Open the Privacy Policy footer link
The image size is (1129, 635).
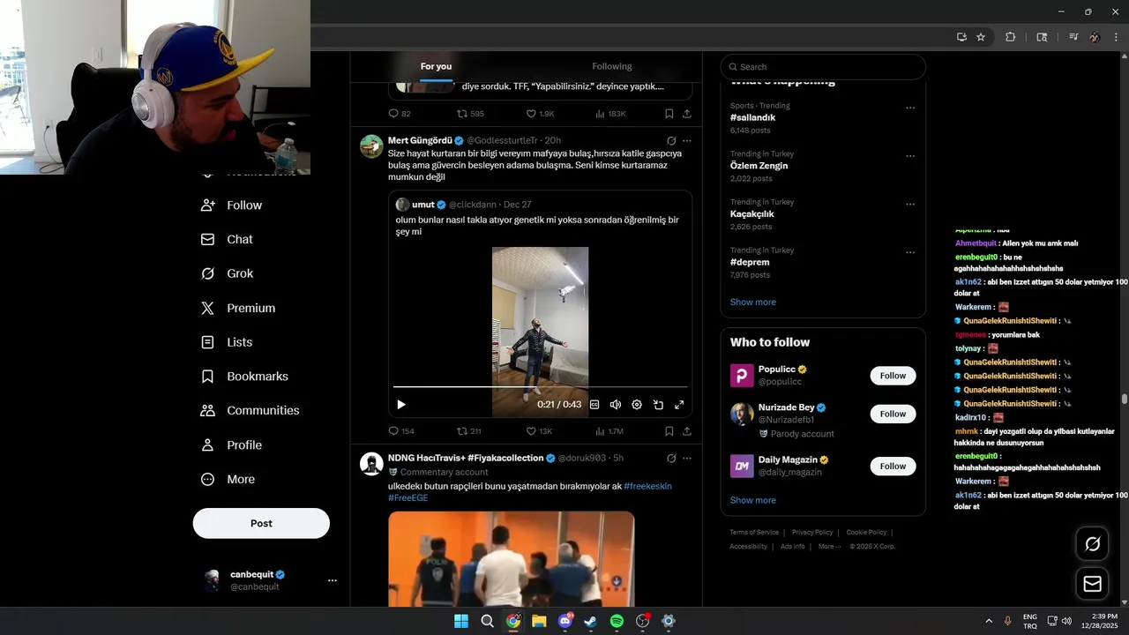(x=812, y=532)
